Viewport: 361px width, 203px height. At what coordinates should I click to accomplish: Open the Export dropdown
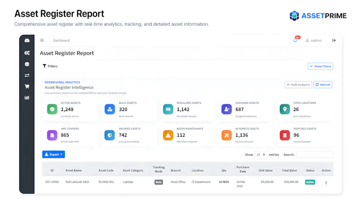(54, 154)
